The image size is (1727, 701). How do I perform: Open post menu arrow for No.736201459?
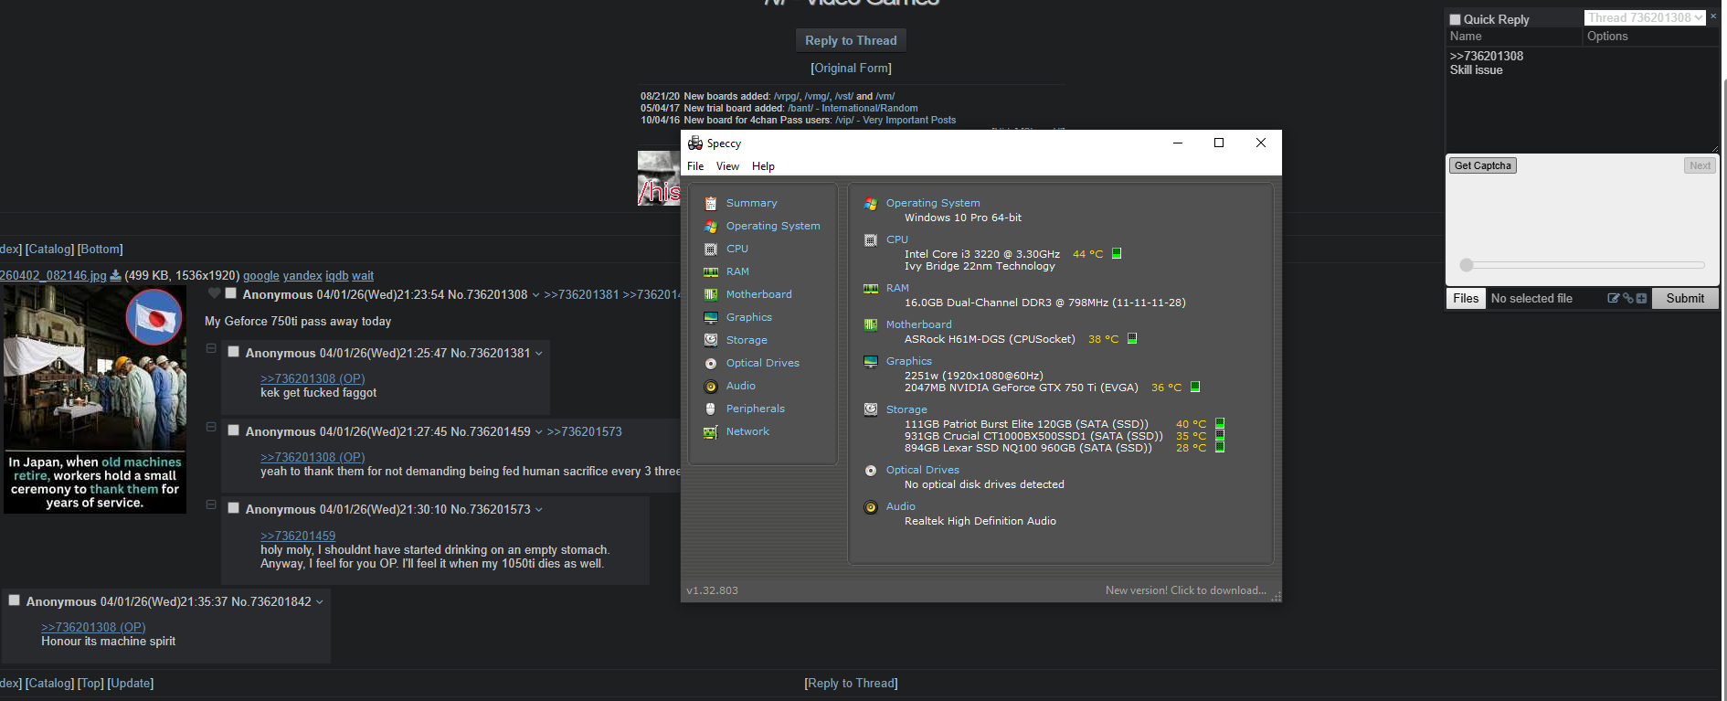539,432
